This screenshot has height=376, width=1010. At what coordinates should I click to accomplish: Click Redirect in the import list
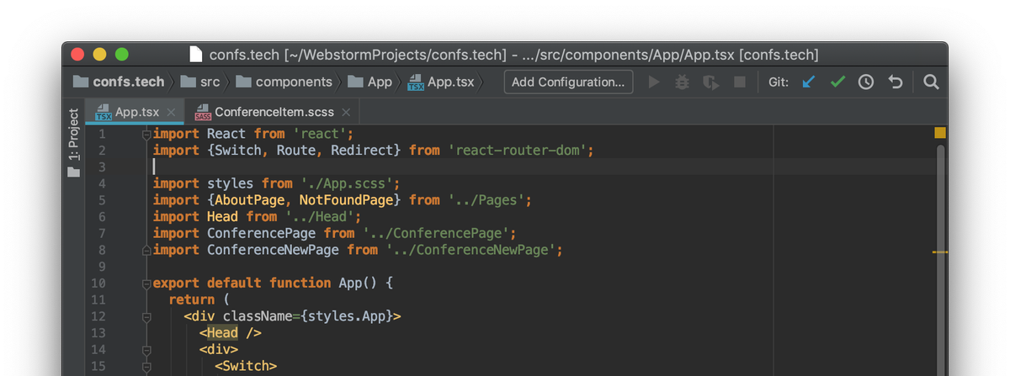[x=362, y=151]
